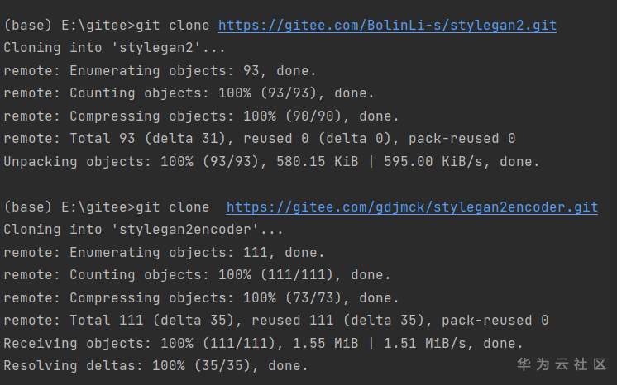Image resolution: width=617 pixels, height=385 pixels.
Task: Click the "Total 93 (delta 31)" line
Action: coord(259,138)
